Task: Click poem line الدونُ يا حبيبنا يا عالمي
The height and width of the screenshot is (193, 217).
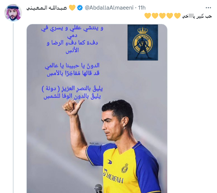Action: tap(72, 66)
